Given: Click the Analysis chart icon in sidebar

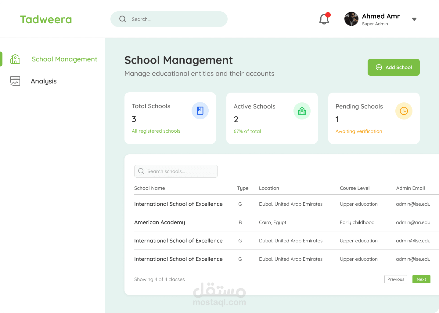Looking at the screenshot, I should 15,81.
